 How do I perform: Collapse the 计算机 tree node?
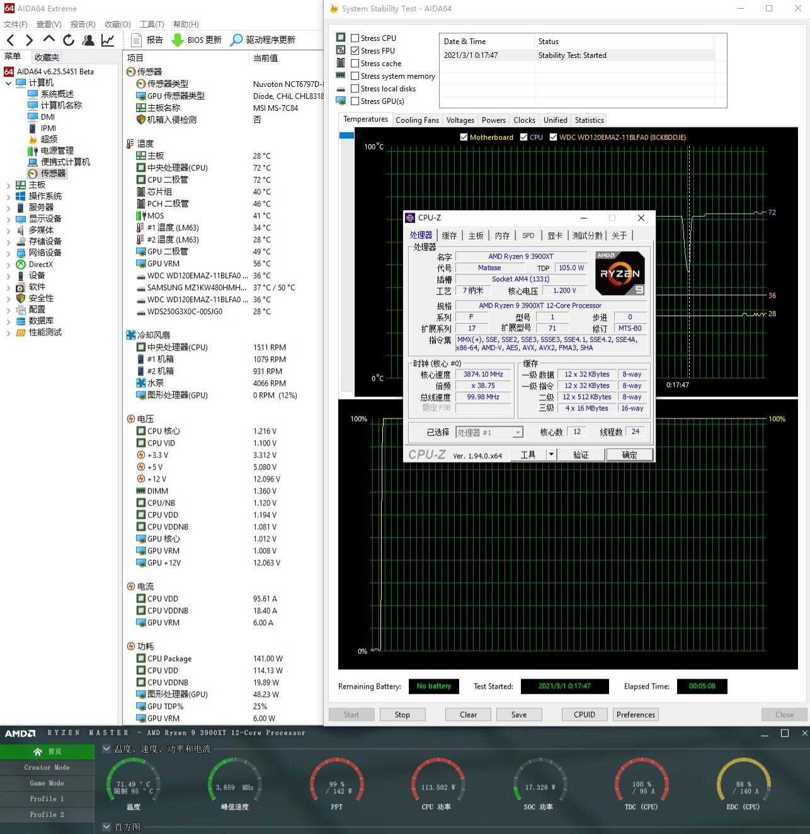pos(8,83)
